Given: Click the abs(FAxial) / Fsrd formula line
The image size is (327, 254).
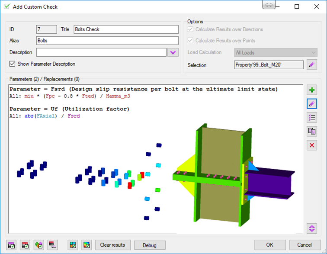Looking at the screenshot, I should 45,116.
